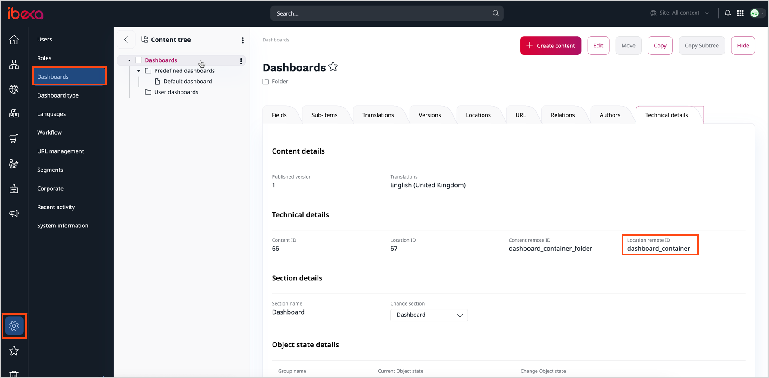The width and height of the screenshot is (769, 378).
Task: Open the content structure tree icon
Action: (x=14, y=65)
